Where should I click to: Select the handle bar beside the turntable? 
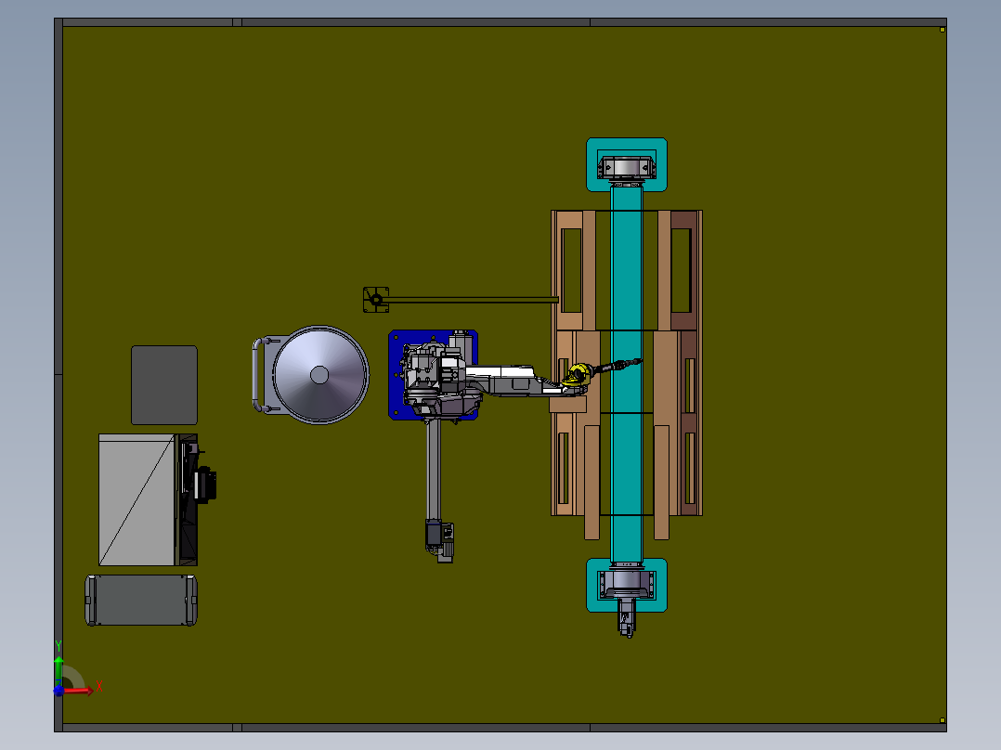pyautogui.click(x=257, y=375)
